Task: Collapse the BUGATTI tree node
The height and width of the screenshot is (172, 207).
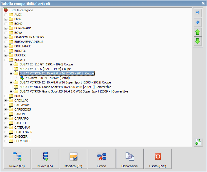Action: point(6,60)
